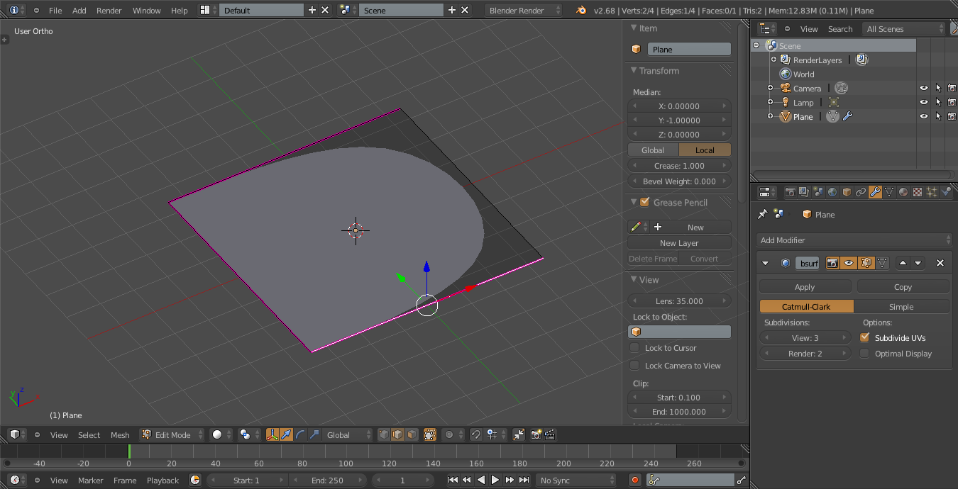Select the Simple subdivision type
Screen dimensions: 958x489
click(901, 306)
